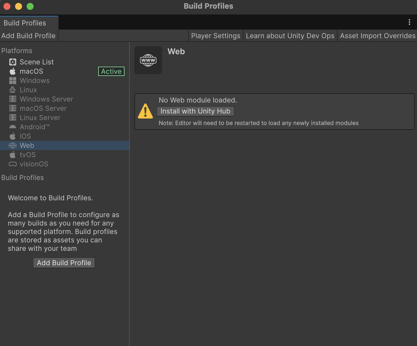Select the iOS platform
The width and height of the screenshot is (417, 346).
[x=65, y=136]
